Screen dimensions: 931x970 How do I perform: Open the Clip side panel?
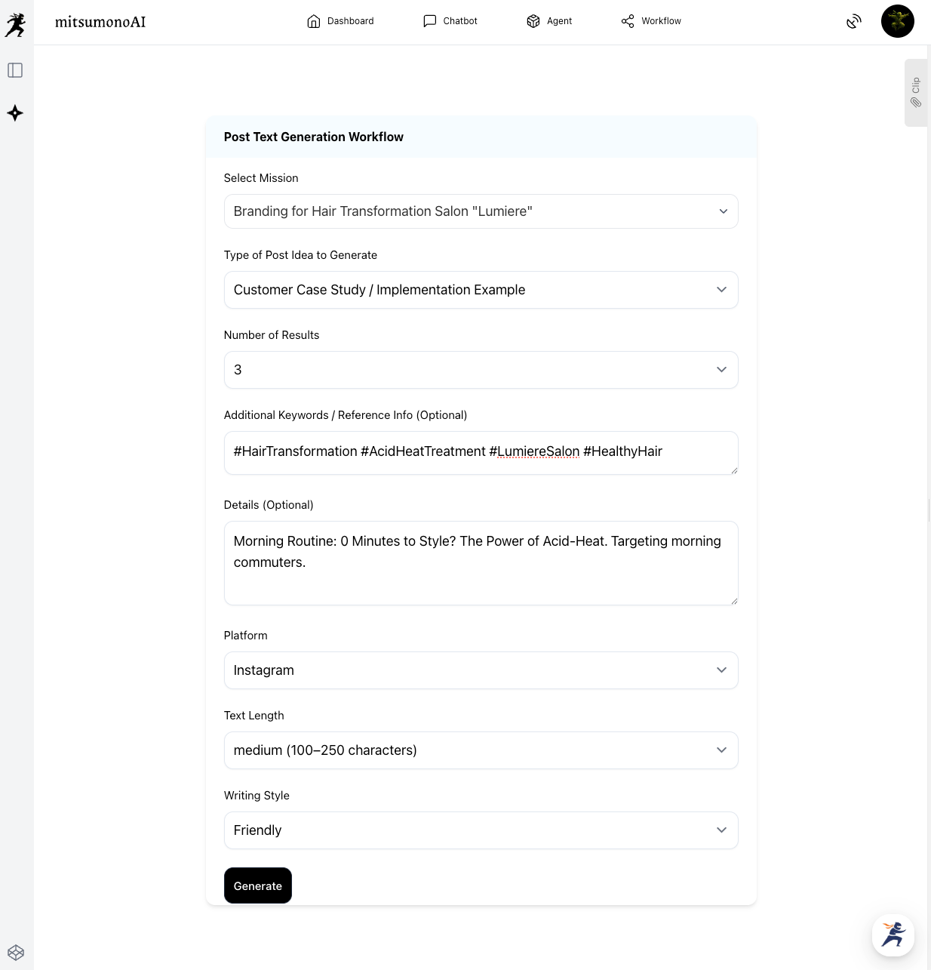point(915,92)
